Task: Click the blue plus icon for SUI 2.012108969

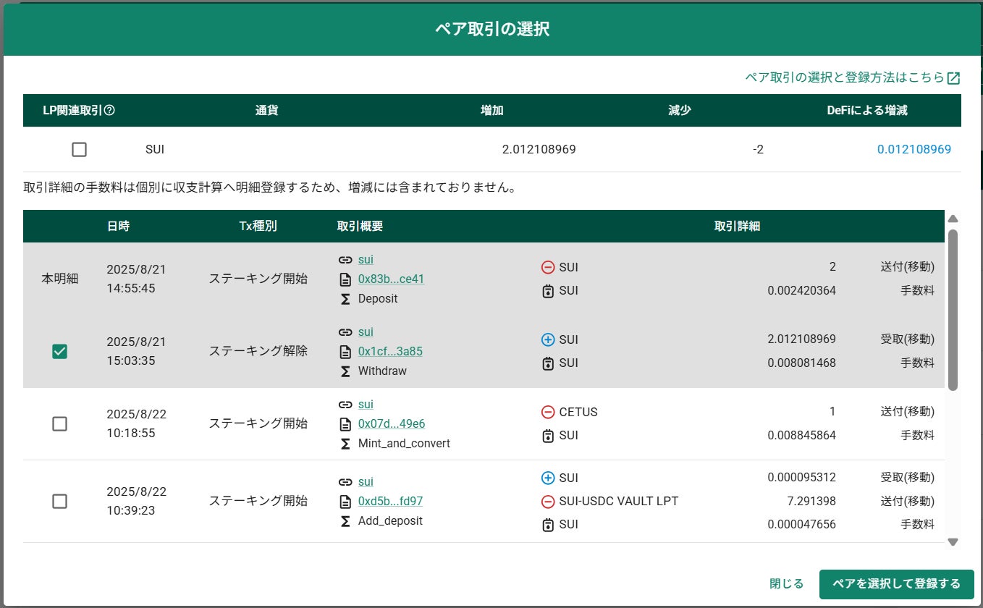Action: 548,339
